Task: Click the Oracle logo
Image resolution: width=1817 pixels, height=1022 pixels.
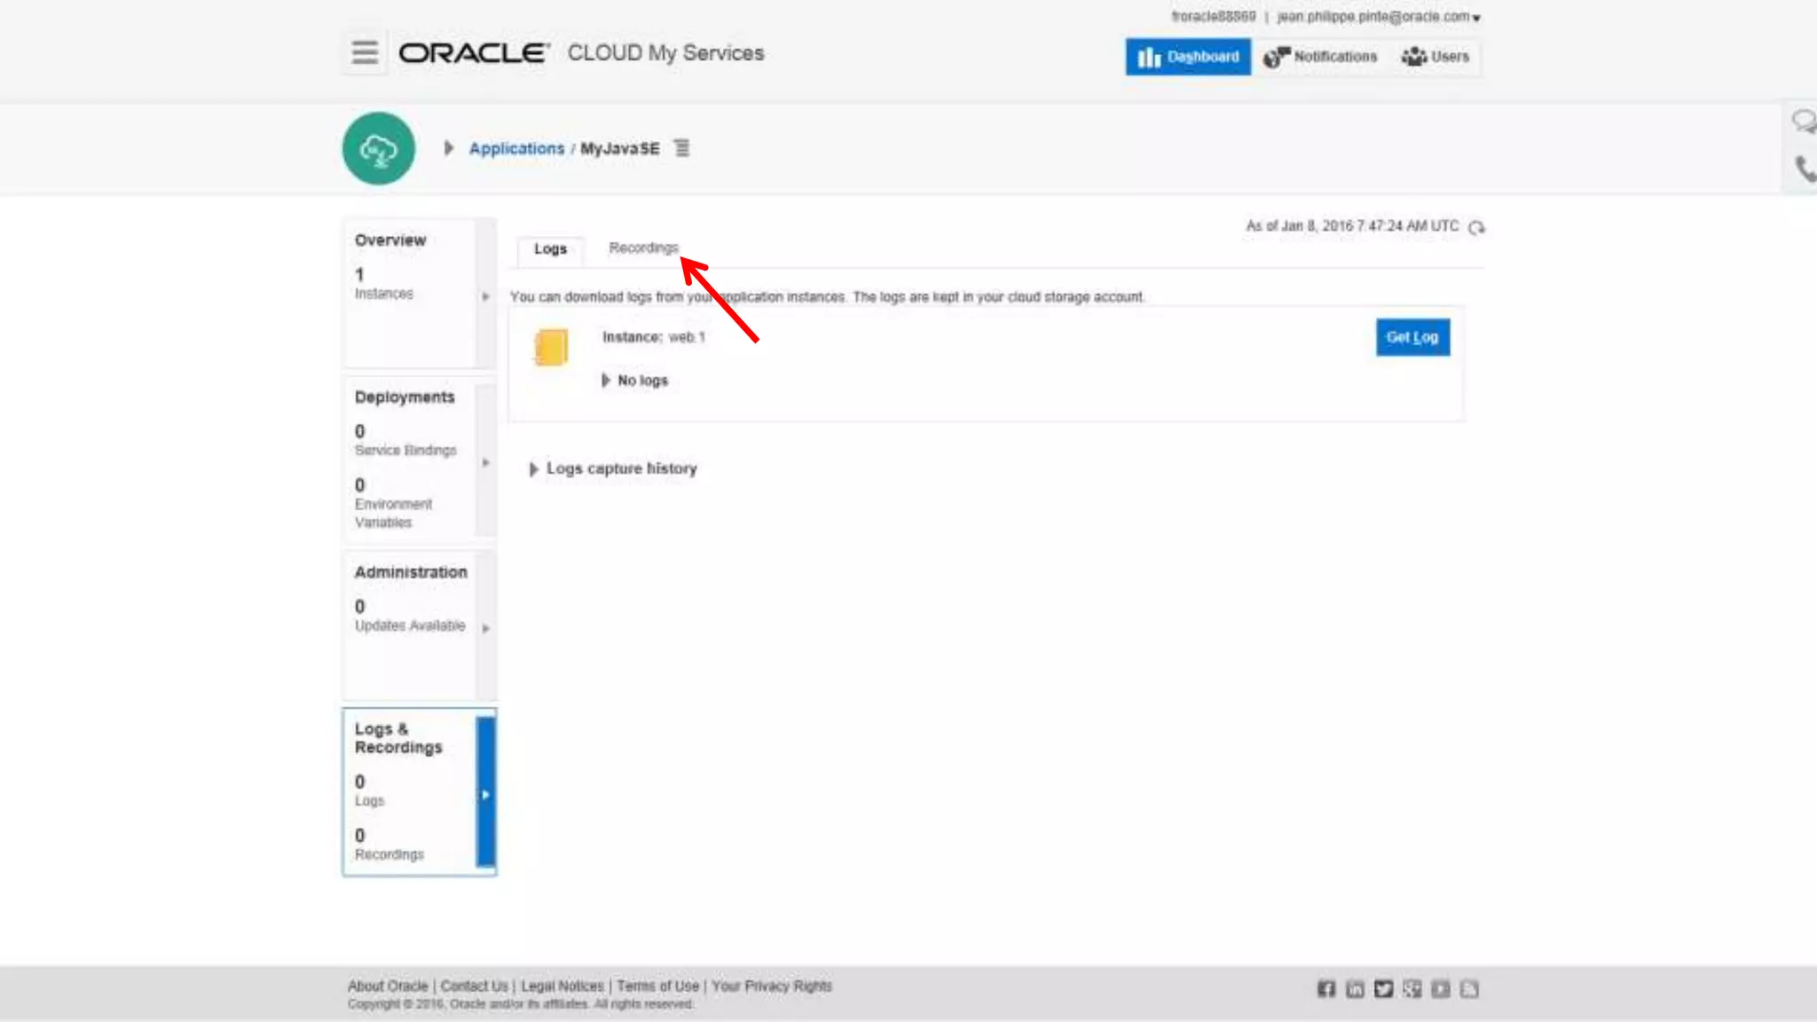Action: point(474,53)
